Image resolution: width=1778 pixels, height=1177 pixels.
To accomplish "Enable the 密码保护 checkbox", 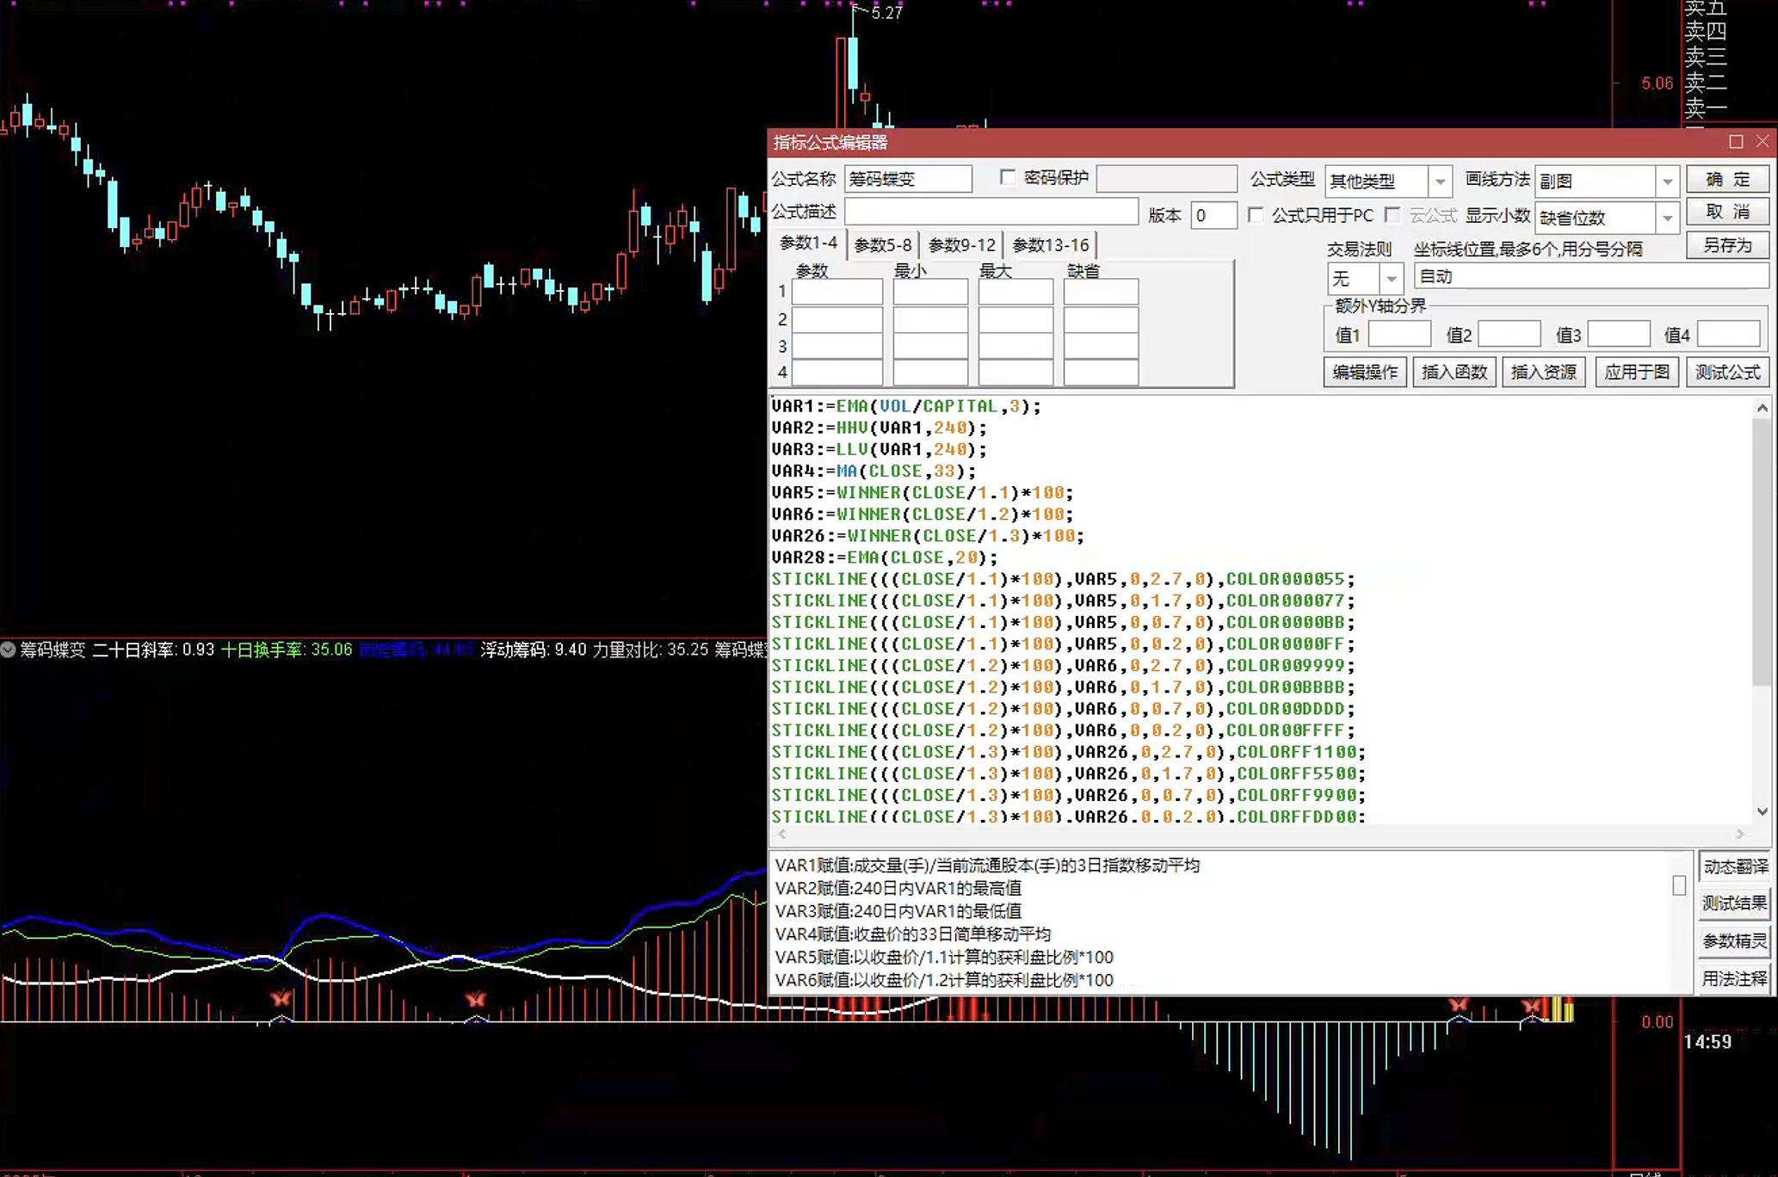I will pos(1008,177).
